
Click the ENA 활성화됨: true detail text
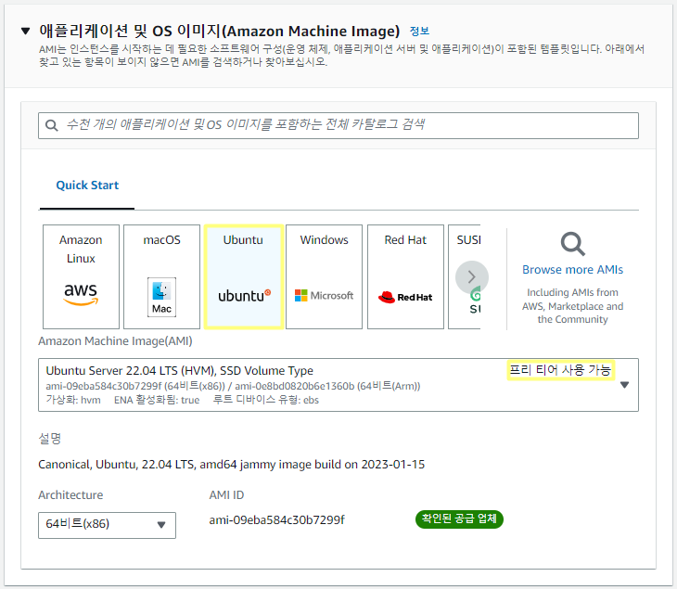(x=157, y=400)
